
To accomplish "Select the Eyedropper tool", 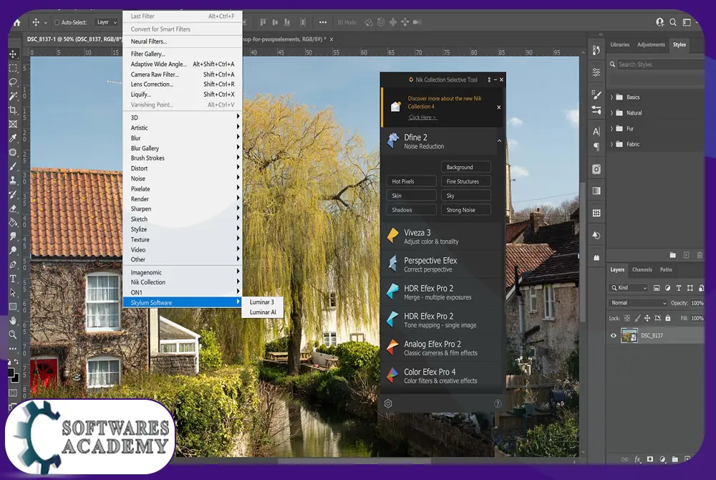I will (13, 138).
